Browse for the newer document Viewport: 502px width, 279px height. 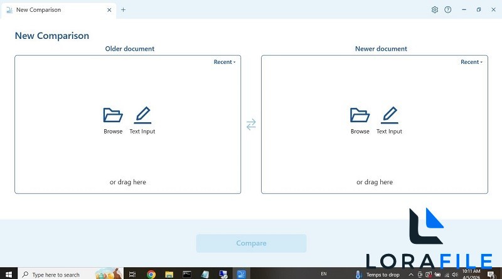pos(360,120)
